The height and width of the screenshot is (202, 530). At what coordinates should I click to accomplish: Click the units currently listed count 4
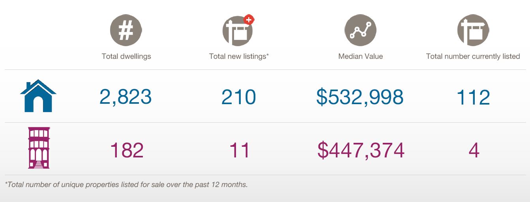tap(474, 150)
